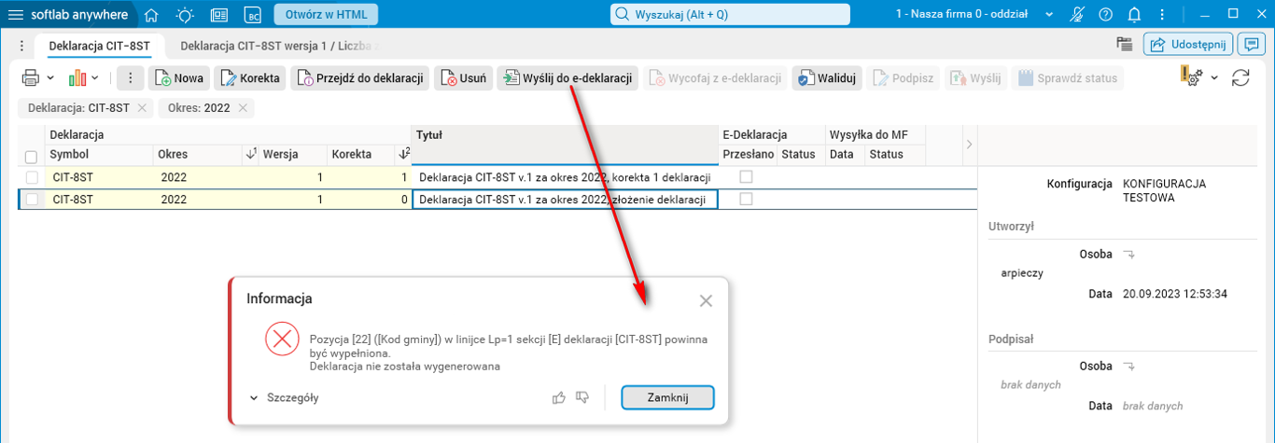Click the list layout icon near Udostępnij
The width and height of the screenshot is (1275, 443).
coord(1125,45)
